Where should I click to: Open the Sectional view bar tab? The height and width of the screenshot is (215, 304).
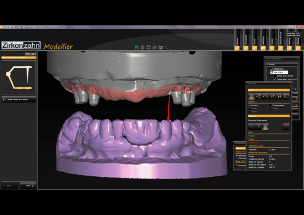coord(281,40)
